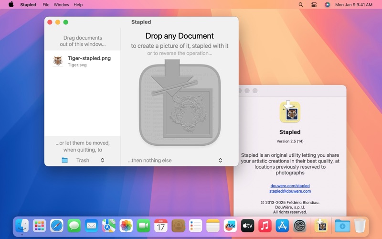The width and height of the screenshot is (382, 239).
Task: Open the Window menu
Action: coord(62,5)
